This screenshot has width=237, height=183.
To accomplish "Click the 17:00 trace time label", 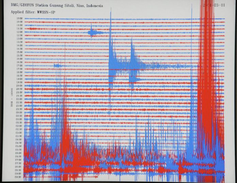I will coord(19,66).
